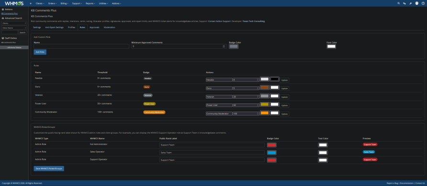Click the Sales Operator public rank label field
427x186 pixels.
pos(212,153)
